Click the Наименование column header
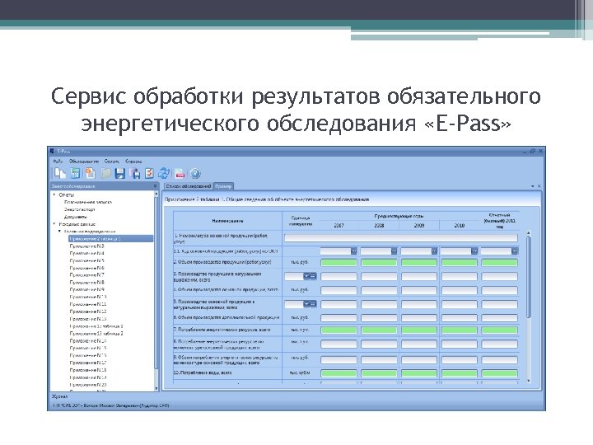 (227, 221)
